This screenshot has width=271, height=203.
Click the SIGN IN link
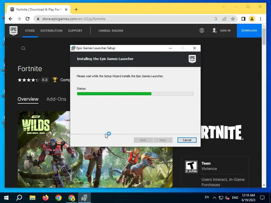pyautogui.click(x=225, y=31)
